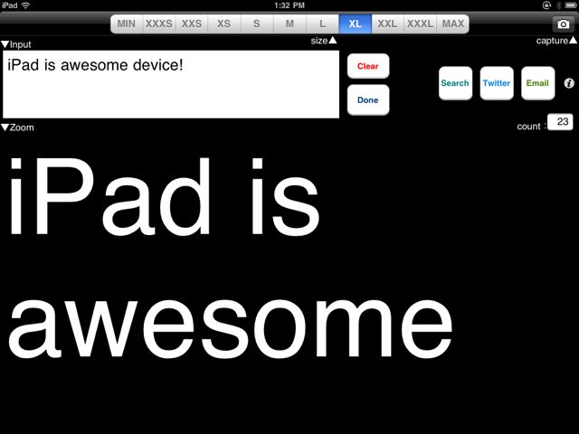This screenshot has height=434, width=579.
Task: Select the XXXS size segment
Action: pos(159,24)
